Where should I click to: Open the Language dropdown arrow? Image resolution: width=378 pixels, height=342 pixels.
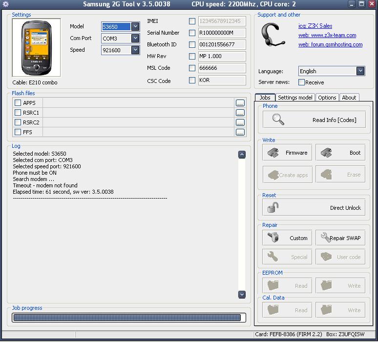coord(360,71)
